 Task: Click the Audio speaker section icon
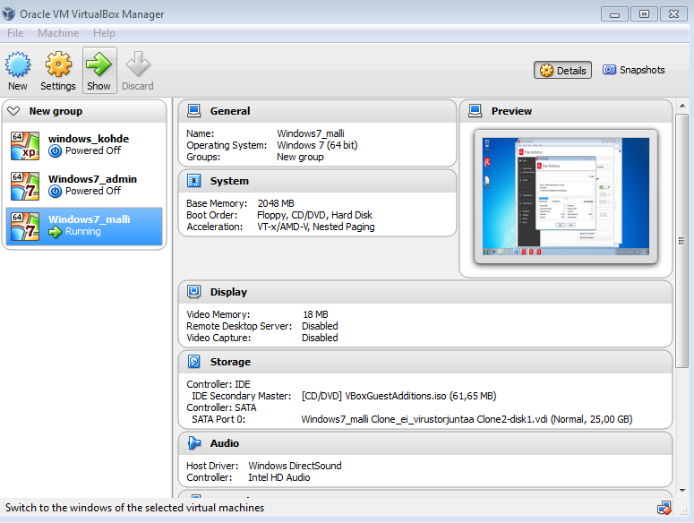click(194, 443)
